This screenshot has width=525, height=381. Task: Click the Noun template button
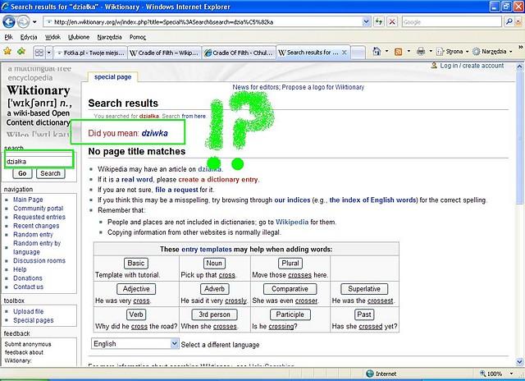point(214,263)
